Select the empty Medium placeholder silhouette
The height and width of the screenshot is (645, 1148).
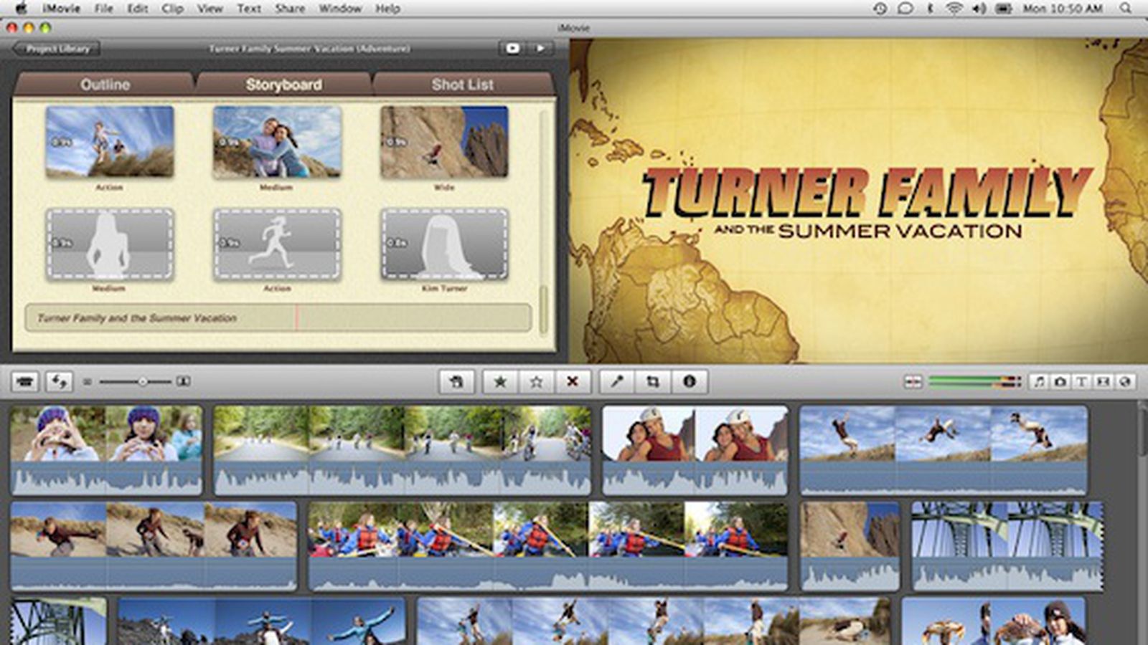pyautogui.click(x=110, y=244)
